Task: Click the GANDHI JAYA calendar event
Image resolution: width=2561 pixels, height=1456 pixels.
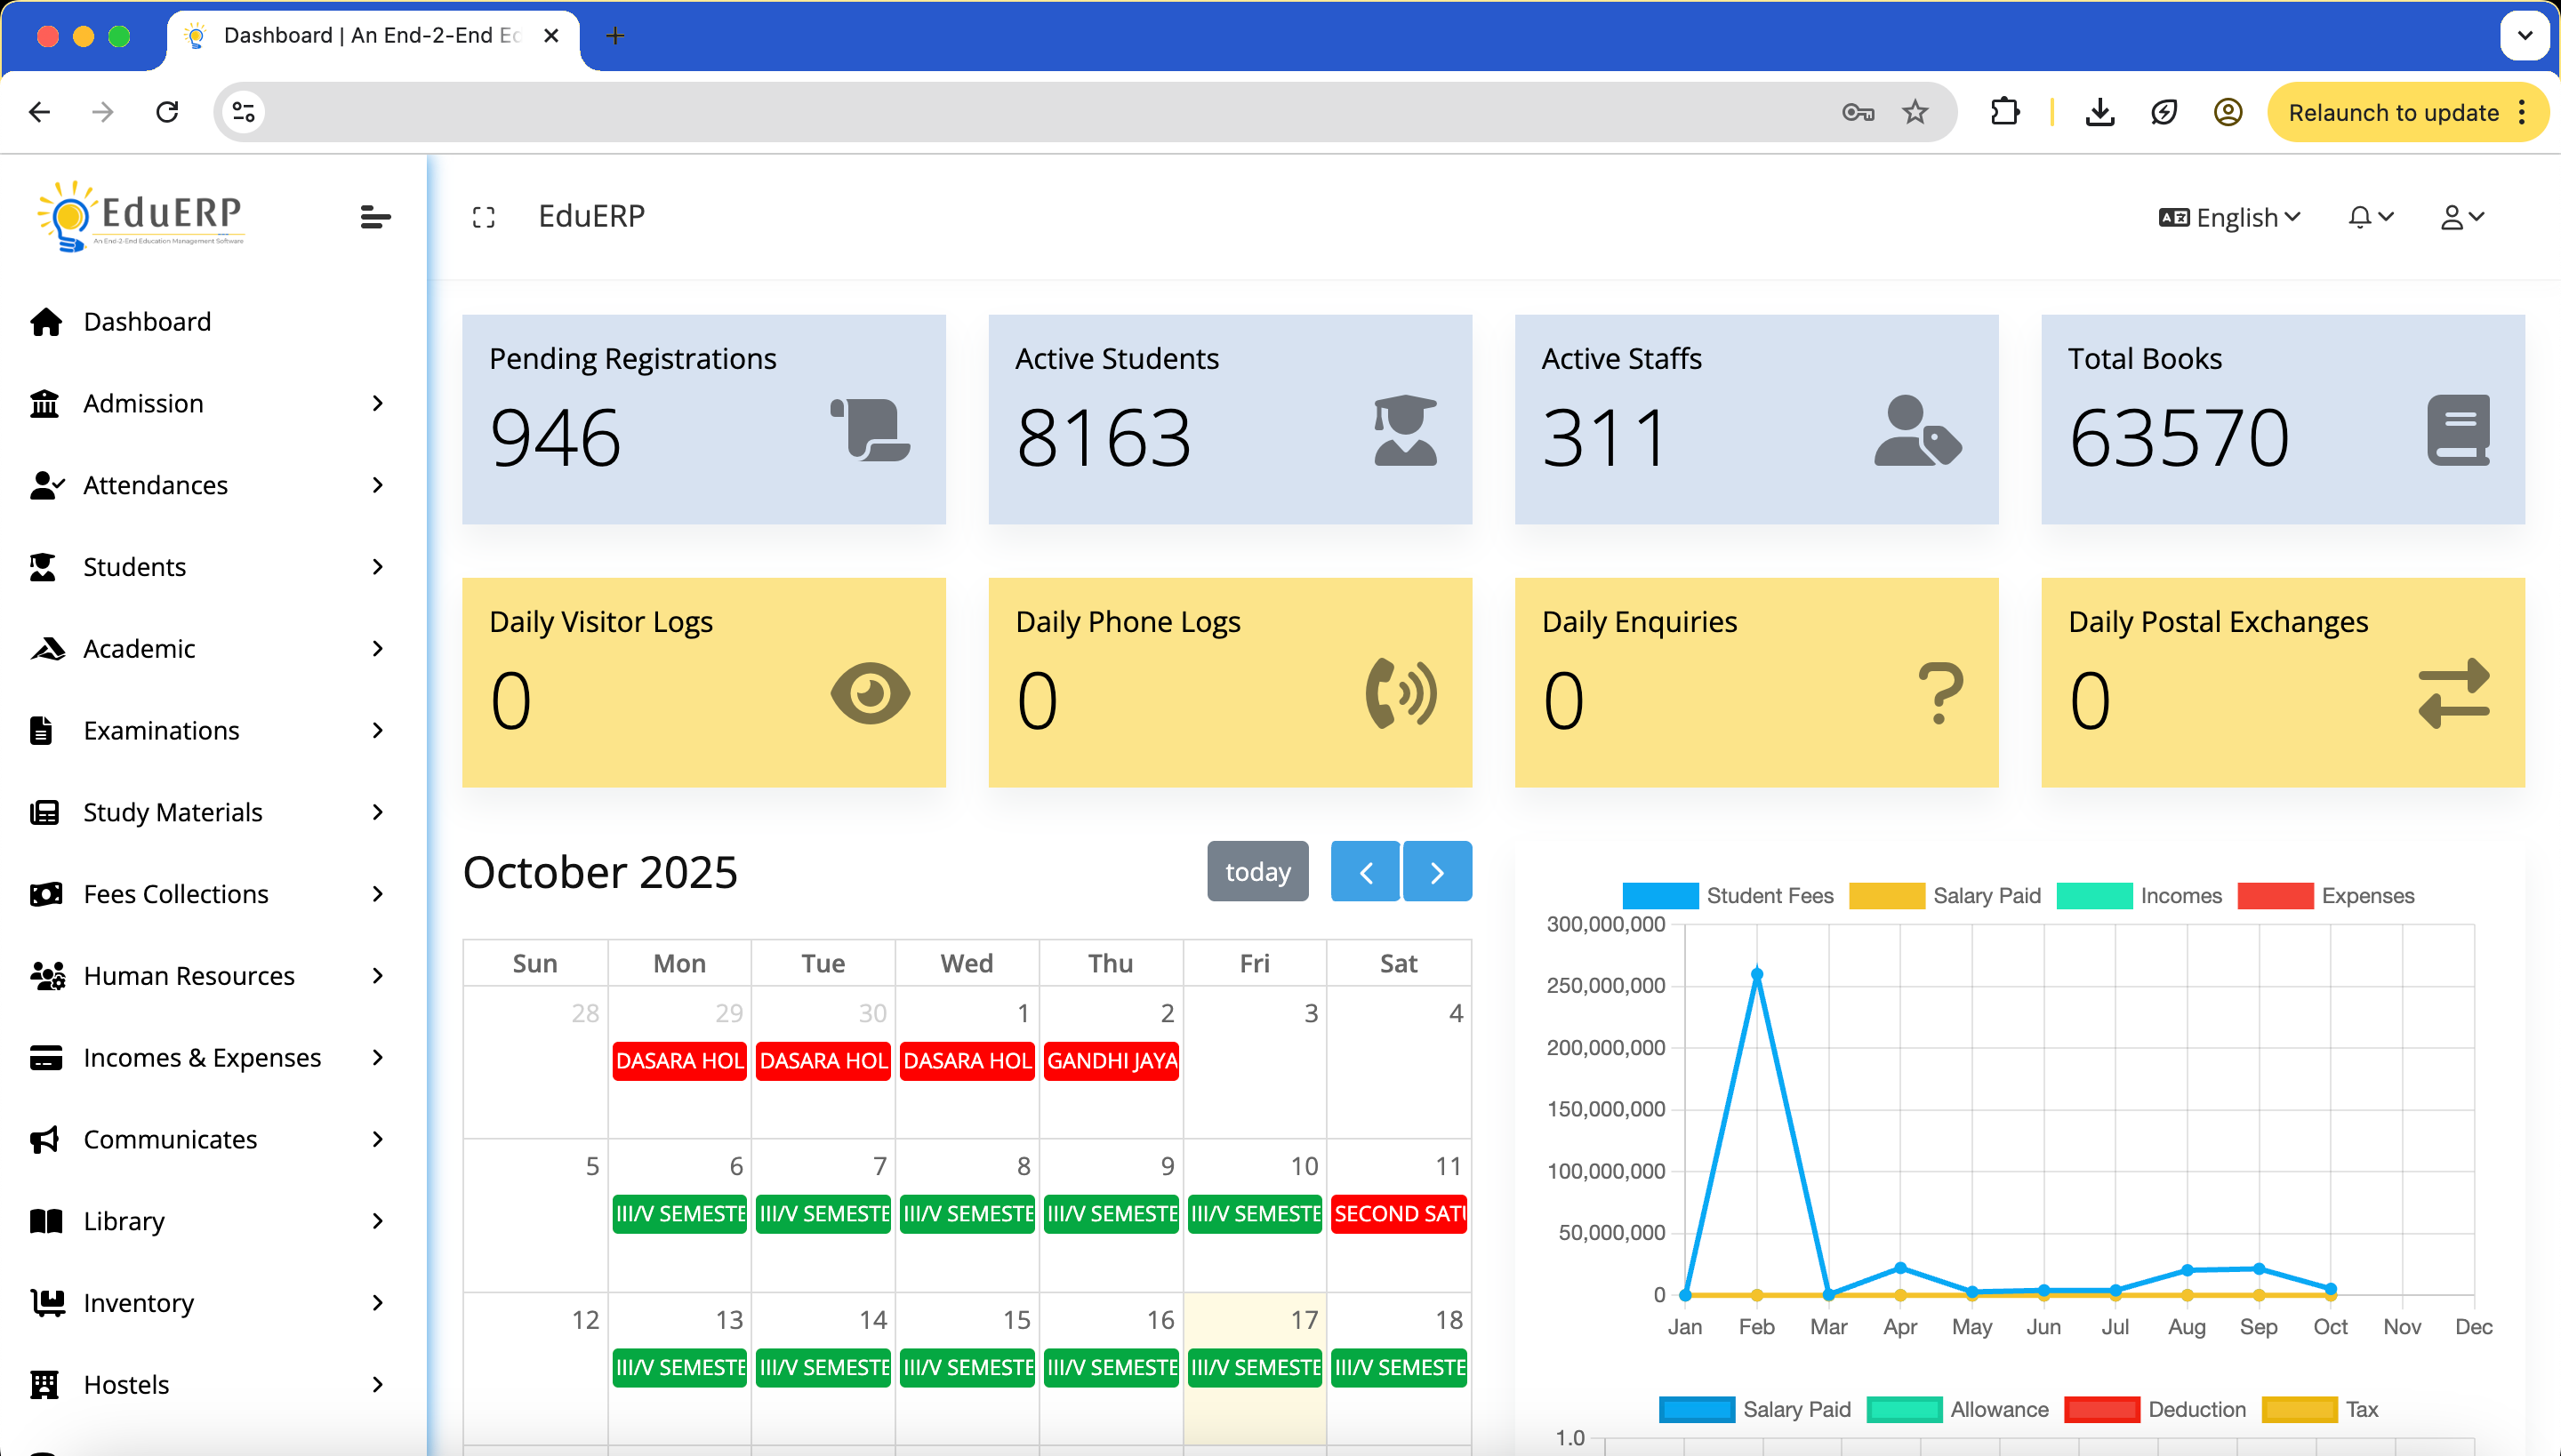Action: (1112, 1060)
